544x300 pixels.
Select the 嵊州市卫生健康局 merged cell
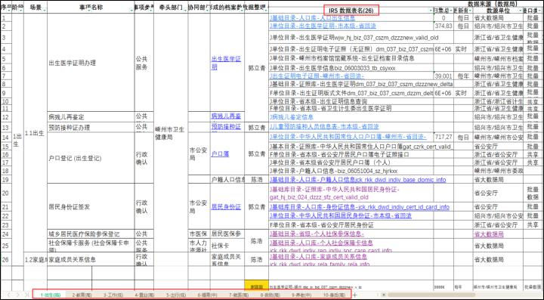(171, 133)
